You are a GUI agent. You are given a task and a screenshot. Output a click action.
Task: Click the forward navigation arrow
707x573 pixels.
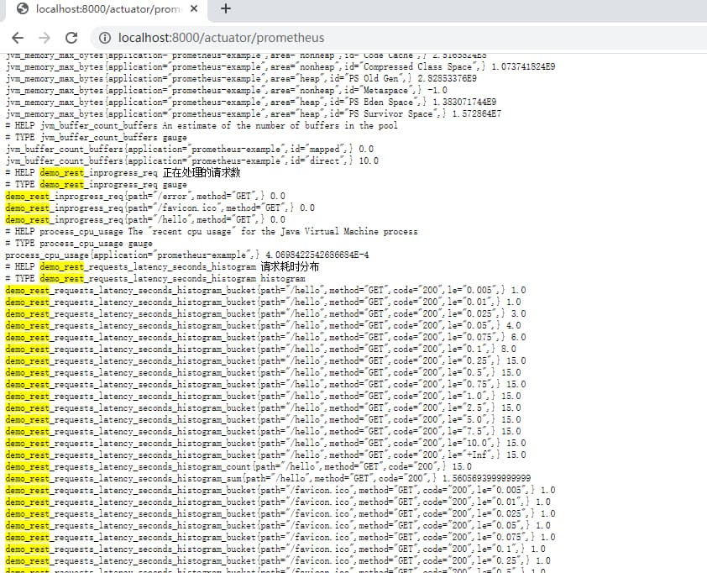45,38
